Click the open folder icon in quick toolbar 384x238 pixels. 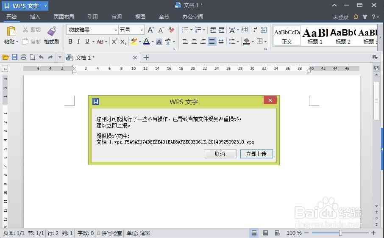tap(6, 57)
